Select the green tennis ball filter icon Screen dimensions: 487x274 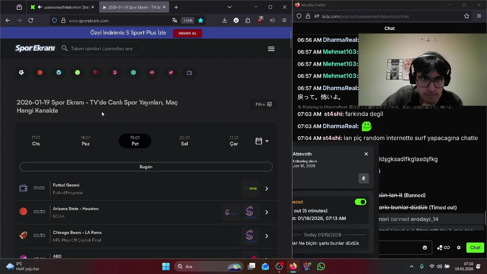point(77,72)
